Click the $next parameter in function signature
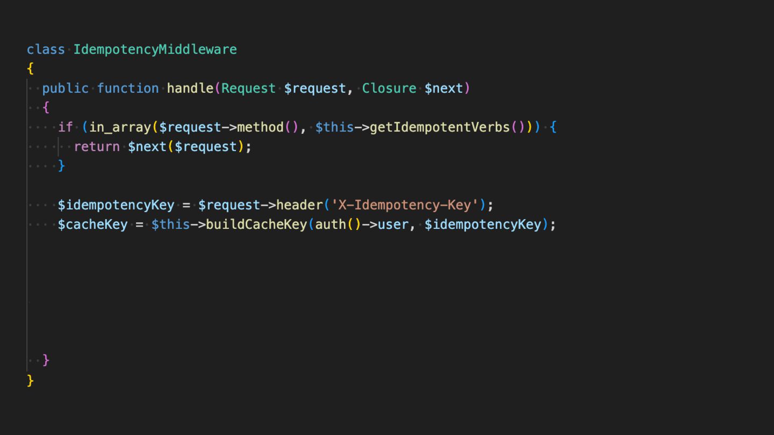 click(x=444, y=88)
